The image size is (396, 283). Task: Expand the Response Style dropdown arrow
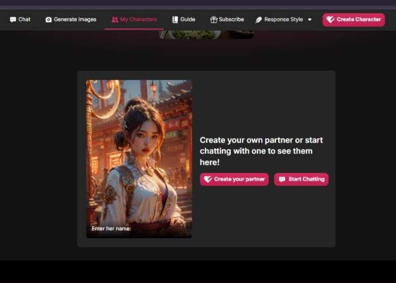(x=309, y=20)
